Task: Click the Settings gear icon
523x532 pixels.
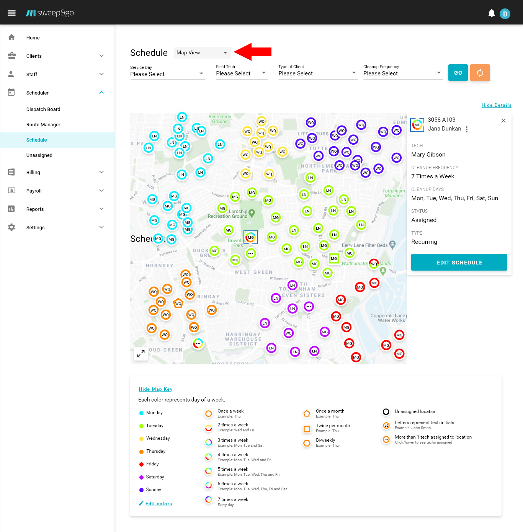Action: point(11,227)
